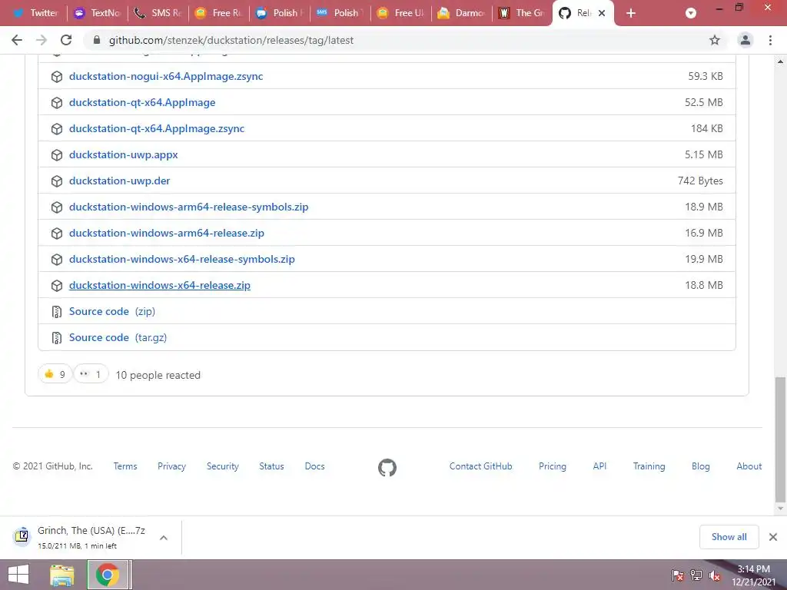Open File Explorer from taskbar
787x590 pixels.
coord(62,575)
